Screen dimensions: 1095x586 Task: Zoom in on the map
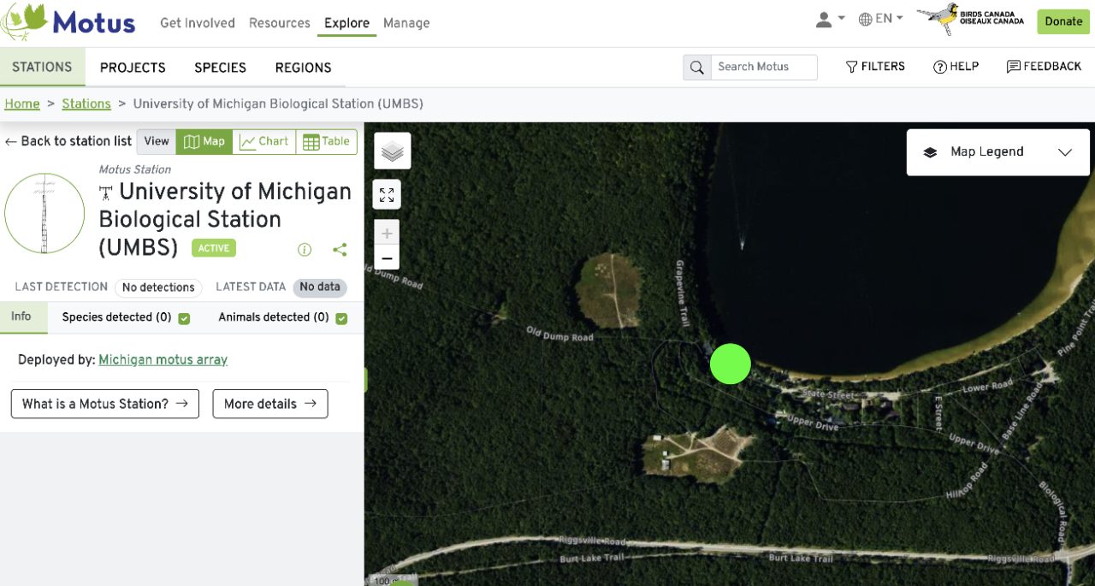point(387,232)
